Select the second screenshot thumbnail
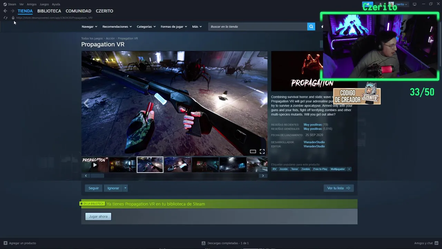The height and width of the screenshot is (249, 442). pyautogui.click(x=123, y=165)
